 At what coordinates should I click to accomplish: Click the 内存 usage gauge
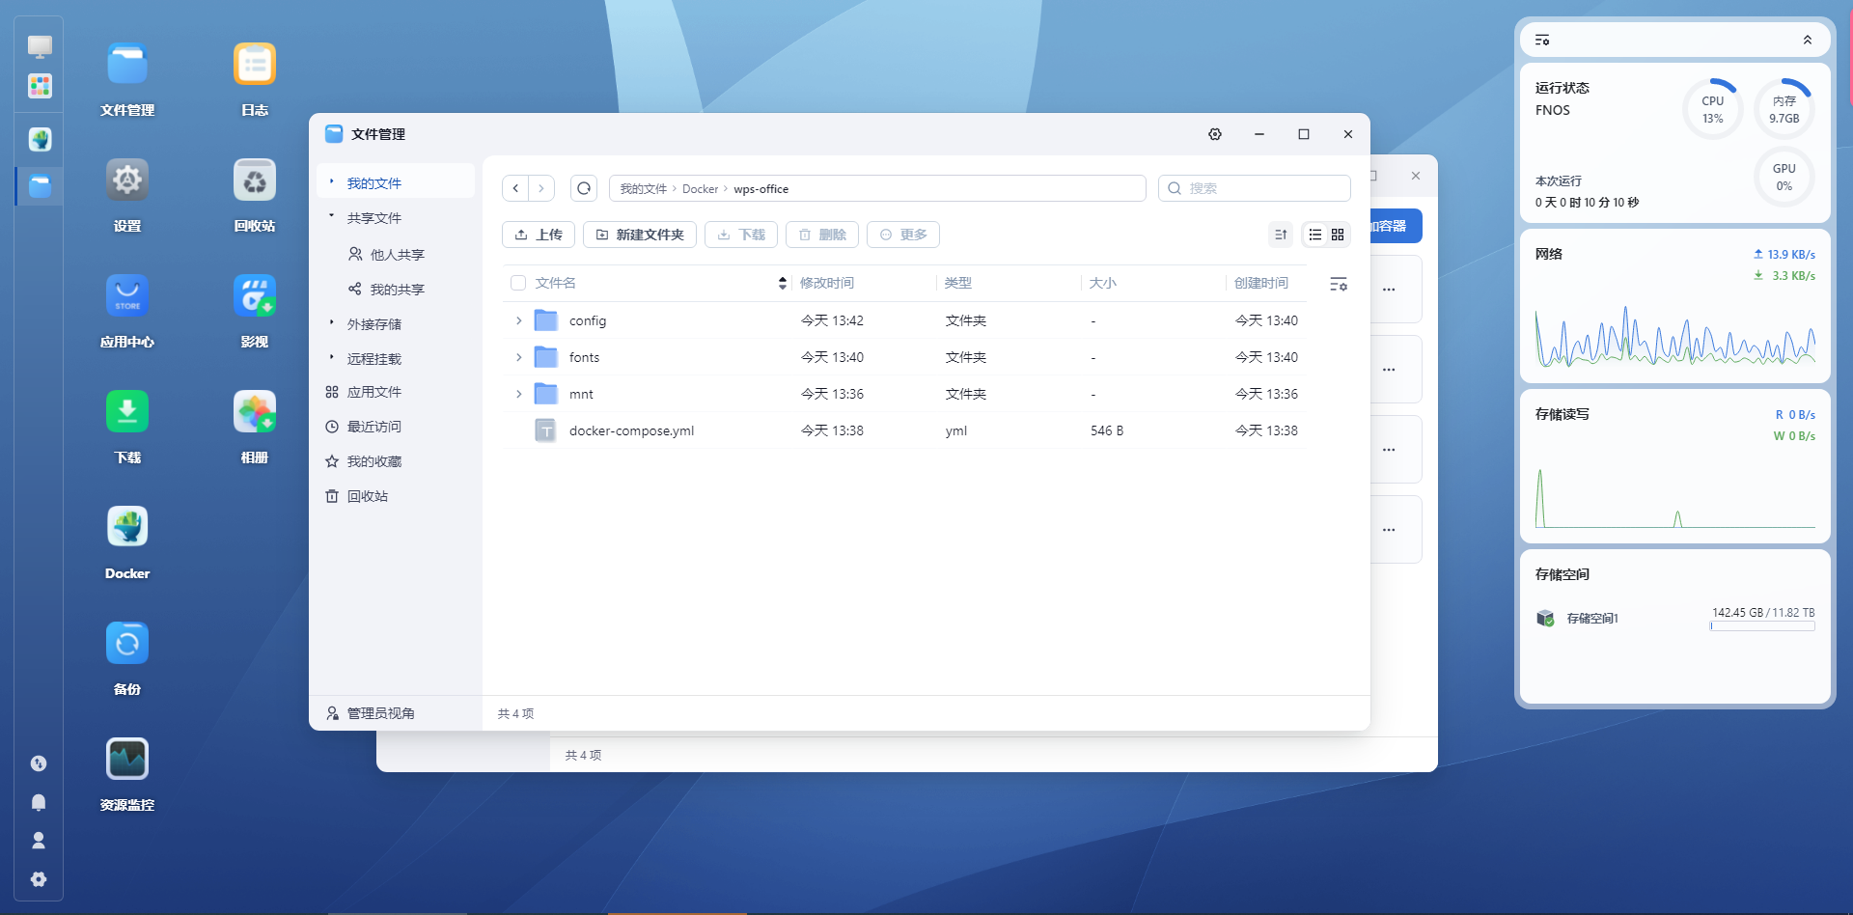(x=1784, y=109)
